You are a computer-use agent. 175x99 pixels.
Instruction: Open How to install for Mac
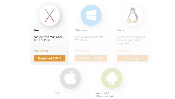click(41, 51)
